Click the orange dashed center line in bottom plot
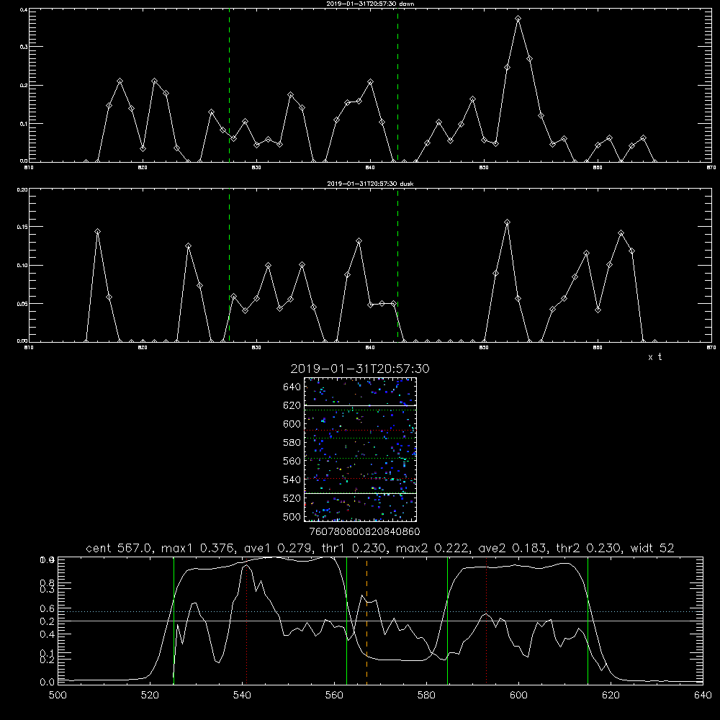This screenshot has width=720, height=720. click(x=366, y=621)
